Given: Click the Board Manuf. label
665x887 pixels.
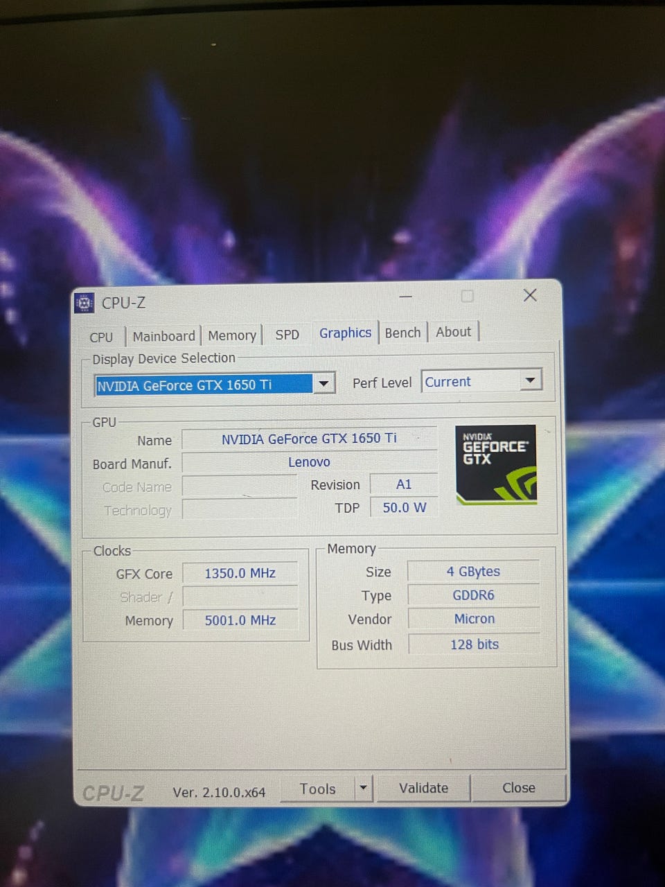Looking at the screenshot, I should tap(132, 464).
